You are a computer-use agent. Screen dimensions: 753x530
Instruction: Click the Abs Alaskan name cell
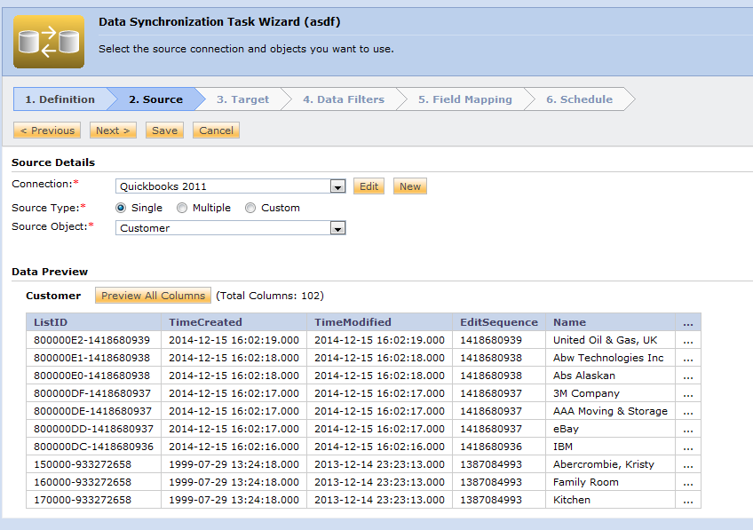click(x=610, y=376)
